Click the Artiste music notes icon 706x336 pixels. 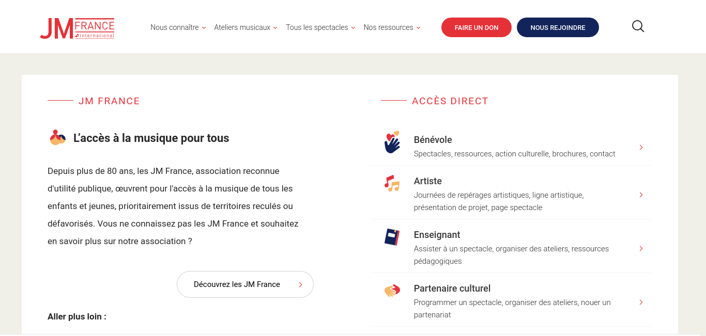[x=392, y=183]
